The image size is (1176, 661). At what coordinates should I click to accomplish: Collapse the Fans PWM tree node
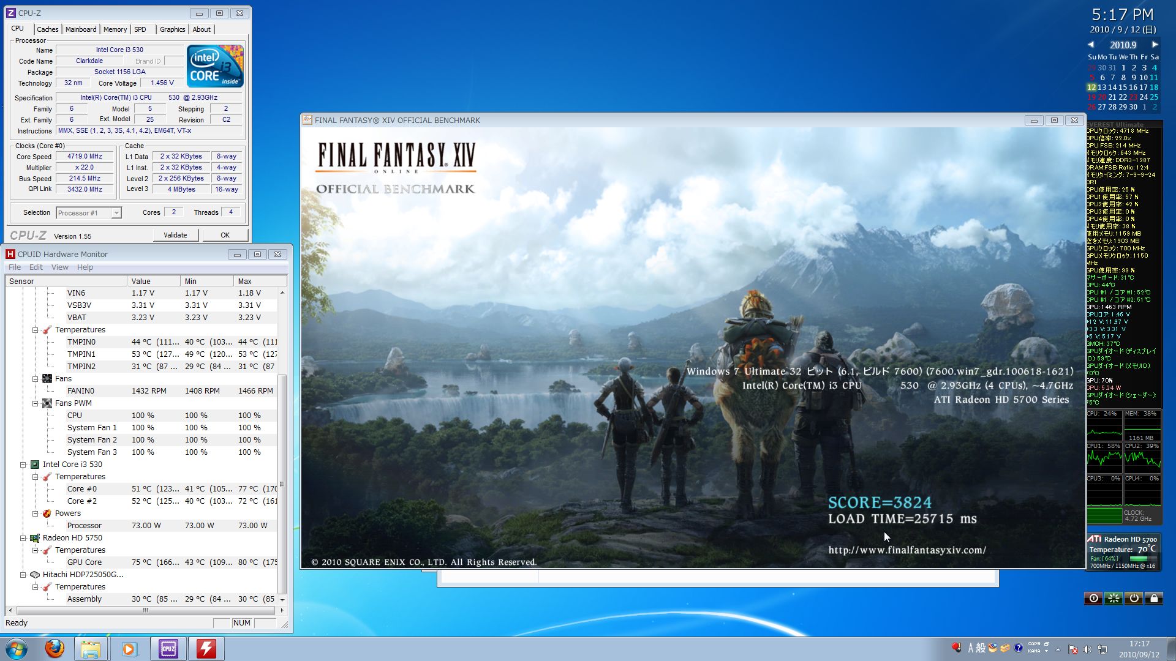click(36, 403)
